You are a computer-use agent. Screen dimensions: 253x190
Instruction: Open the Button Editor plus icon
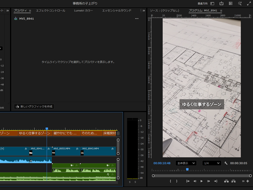coord(248,181)
